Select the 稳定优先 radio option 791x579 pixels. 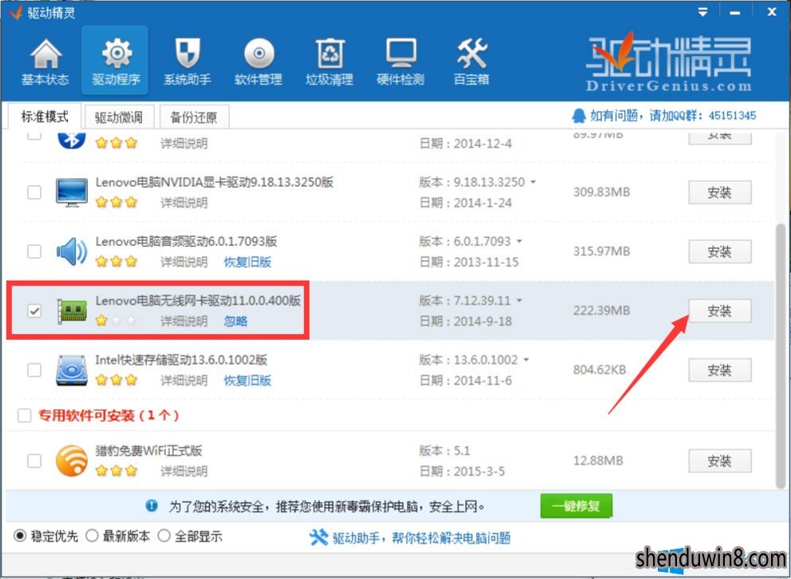[20, 536]
